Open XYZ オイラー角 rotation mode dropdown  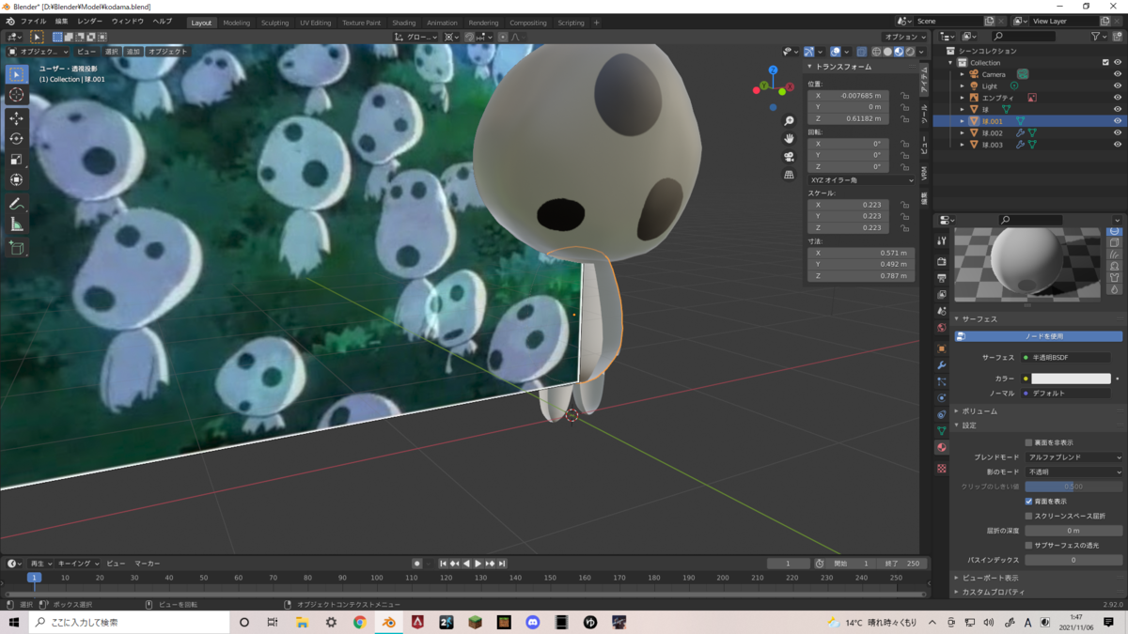click(860, 180)
